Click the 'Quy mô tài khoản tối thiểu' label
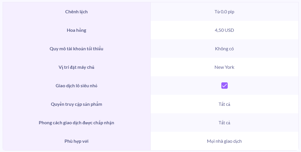This screenshot has height=152, width=301. point(76,49)
